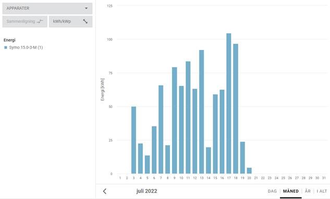Screen dimensions: 330x199
Task: Click the Sammenligning arrows icon
Action: click(40, 21)
